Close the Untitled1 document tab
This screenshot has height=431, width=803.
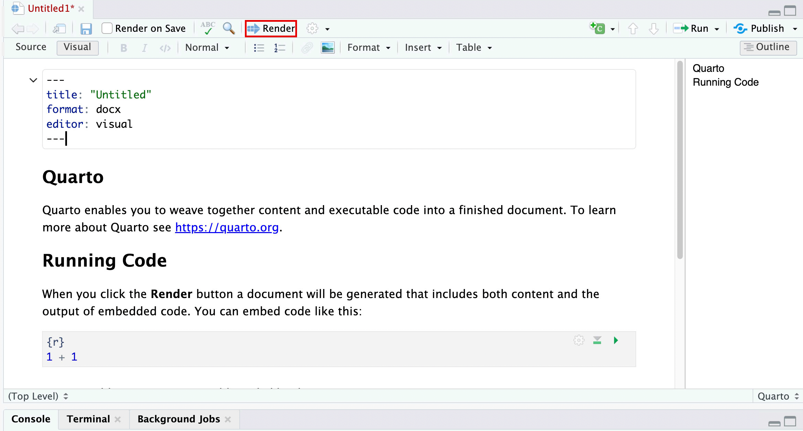(x=81, y=9)
